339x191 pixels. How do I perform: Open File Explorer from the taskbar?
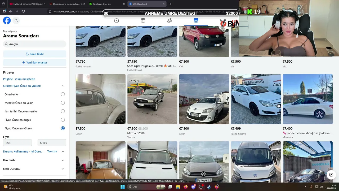pyautogui.click(x=178, y=187)
